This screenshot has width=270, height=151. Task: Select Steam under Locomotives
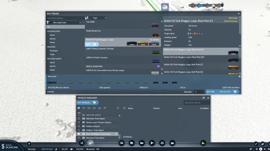tap(52, 35)
